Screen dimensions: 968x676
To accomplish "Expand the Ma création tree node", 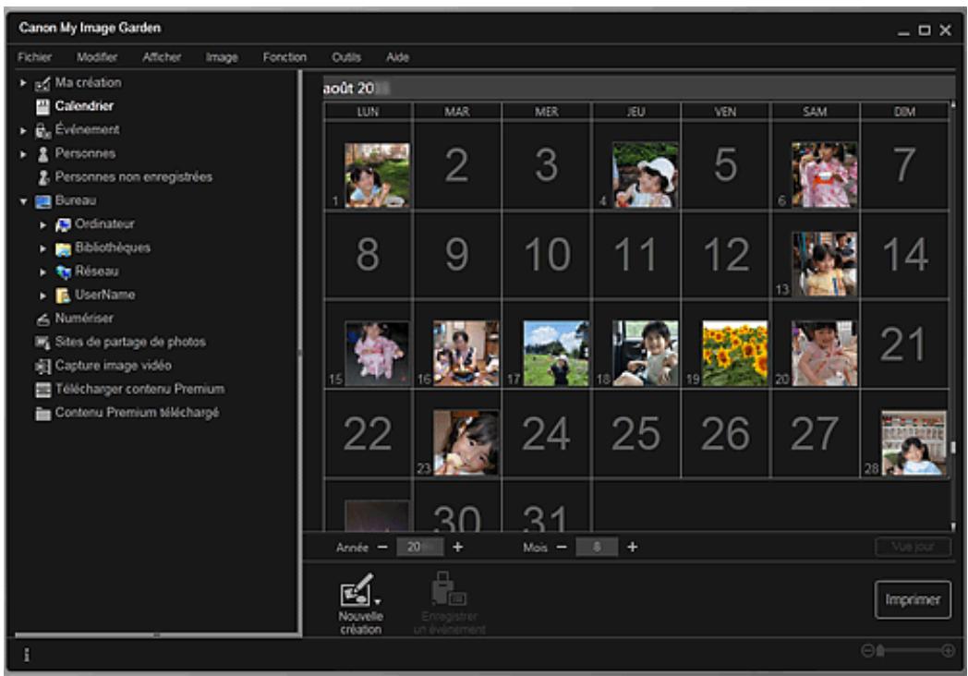I will (x=24, y=83).
